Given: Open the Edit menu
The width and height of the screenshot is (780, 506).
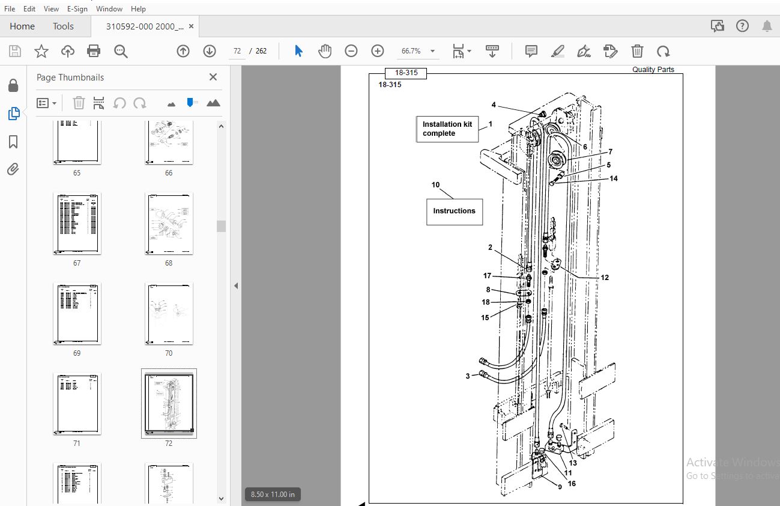Looking at the screenshot, I should [x=29, y=8].
